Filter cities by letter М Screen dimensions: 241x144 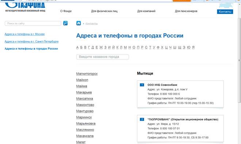point(125,48)
